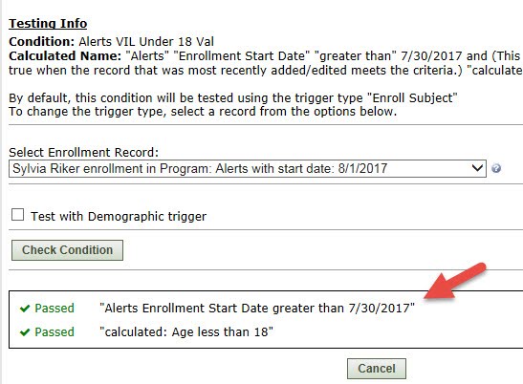Click the help icon beside enrollment dropdown
The height and width of the screenshot is (384, 523).
point(496,168)
